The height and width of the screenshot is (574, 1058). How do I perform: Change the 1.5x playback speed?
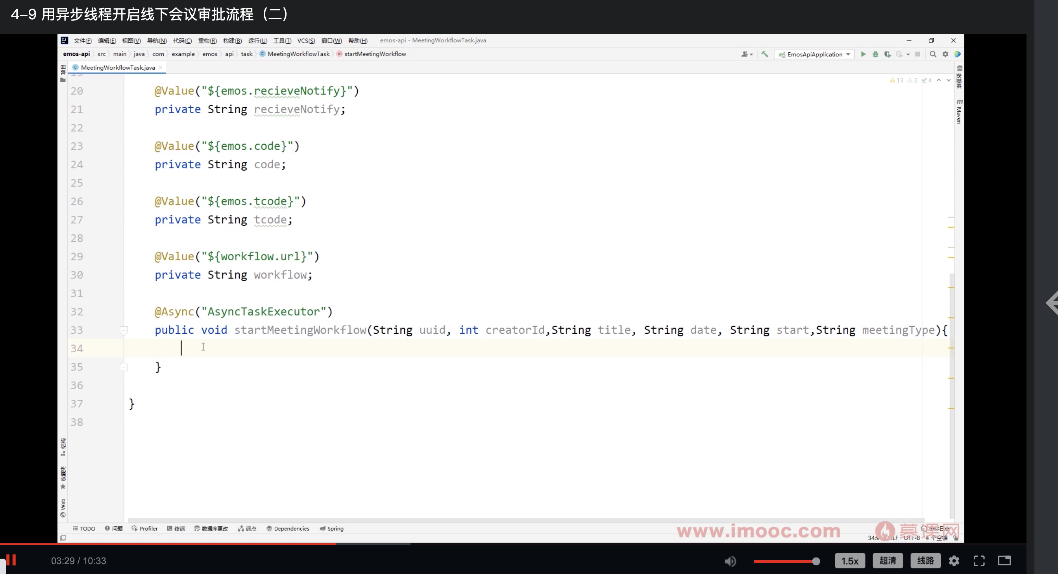click(x=849, y=561)
